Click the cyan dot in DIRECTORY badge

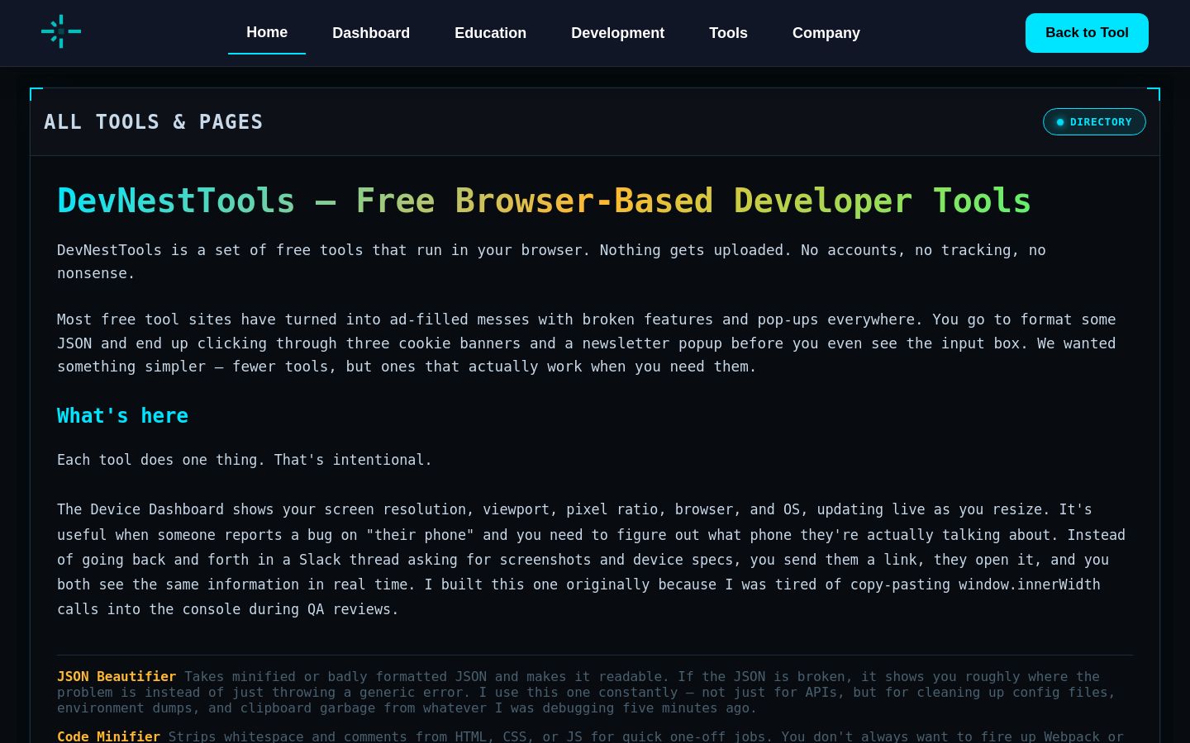point(1060,122)
